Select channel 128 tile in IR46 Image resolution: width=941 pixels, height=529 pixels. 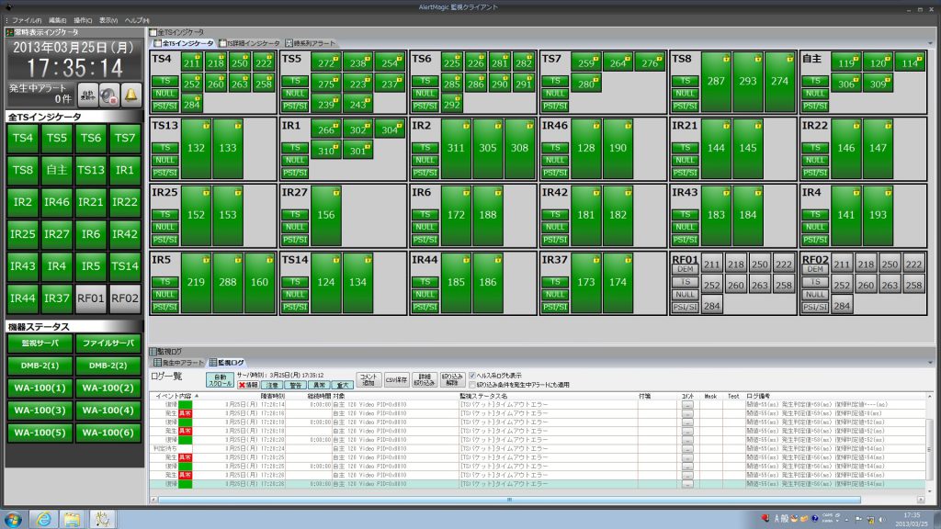[586, 148]
